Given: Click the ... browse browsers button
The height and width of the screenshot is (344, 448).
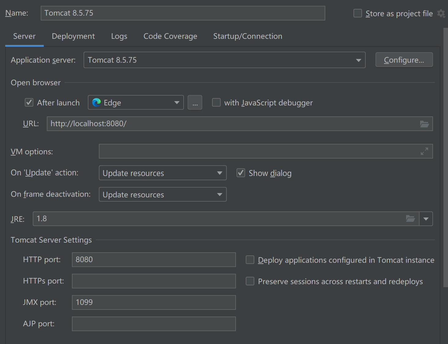Looking at the screenshot, I should point(195,102).
